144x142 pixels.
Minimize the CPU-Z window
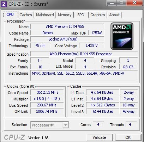click(x=112, y=3)
